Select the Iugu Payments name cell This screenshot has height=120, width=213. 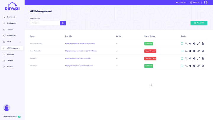pyautogui.click(x=35, y=51)
